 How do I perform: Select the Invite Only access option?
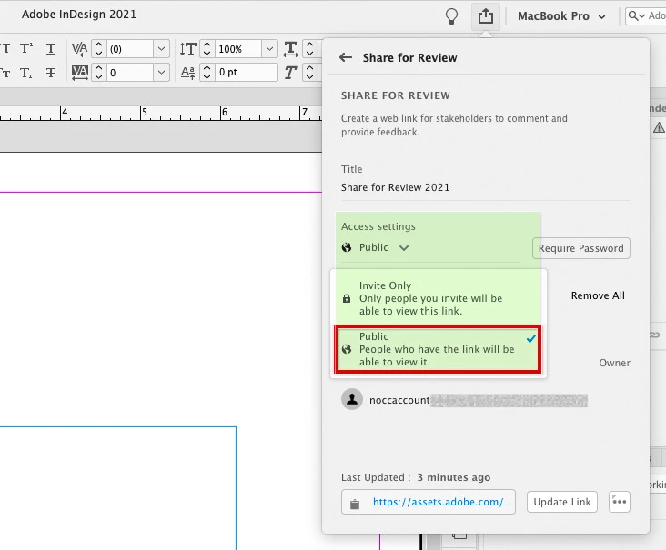(x=439, y=298)
